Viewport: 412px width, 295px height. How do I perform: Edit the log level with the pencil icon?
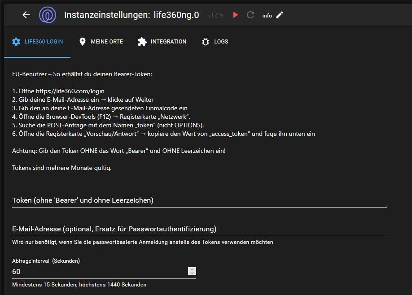[280, 15]
